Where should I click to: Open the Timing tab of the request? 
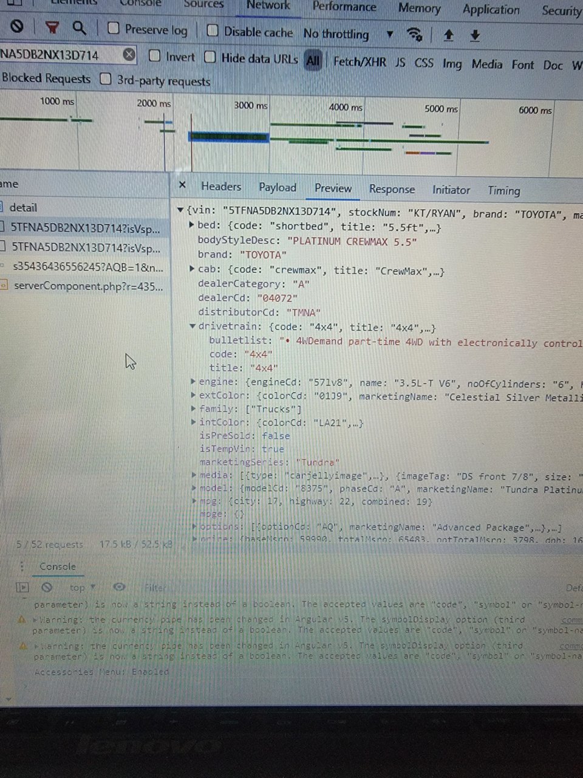pos(504,190)
